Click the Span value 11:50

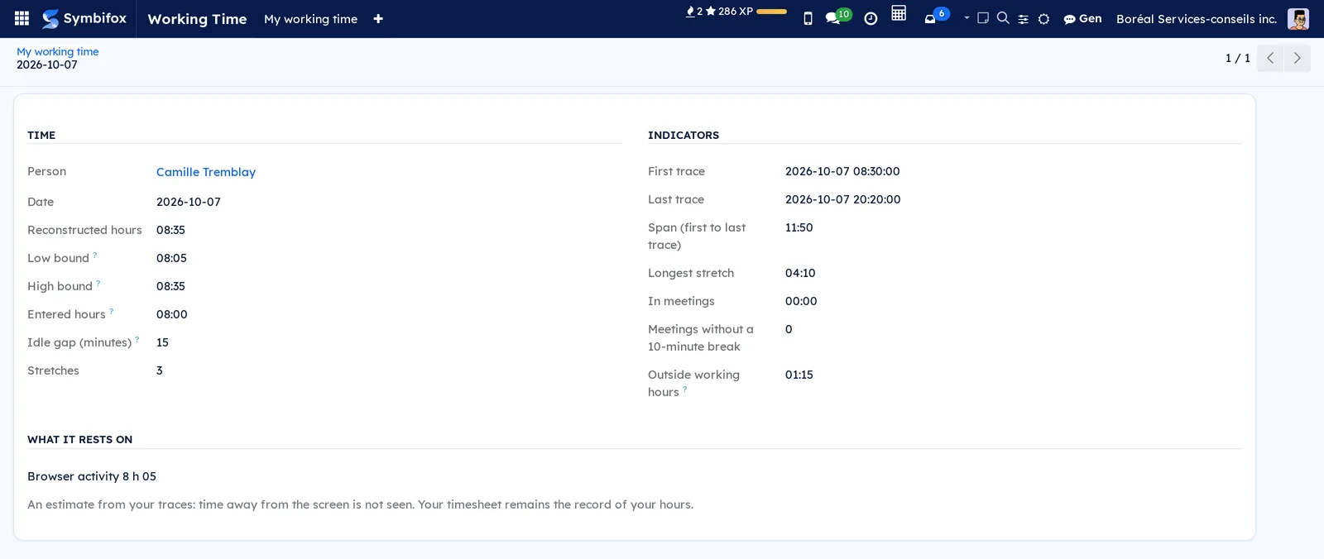tap(799, 227)
